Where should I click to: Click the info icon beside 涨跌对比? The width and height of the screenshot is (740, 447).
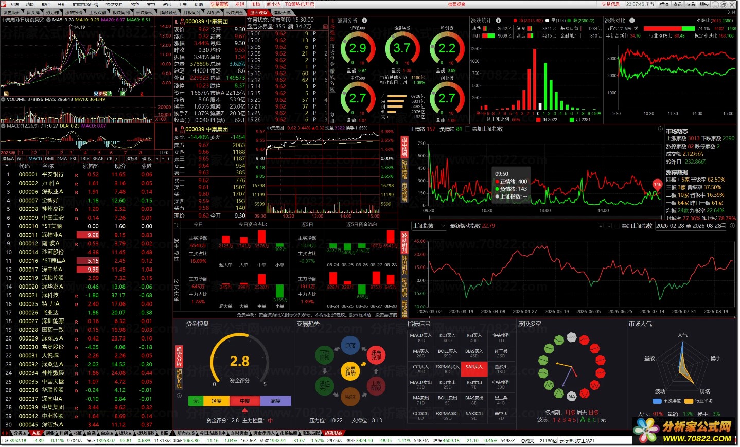point(632,21)
